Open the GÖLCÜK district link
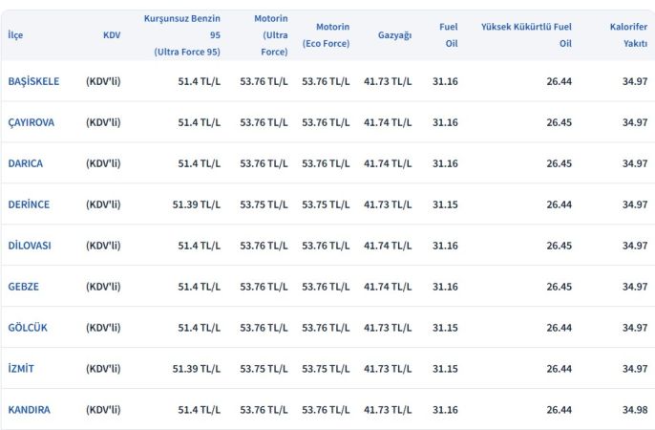Screen dimensions: 655x430 coord(28,328)
